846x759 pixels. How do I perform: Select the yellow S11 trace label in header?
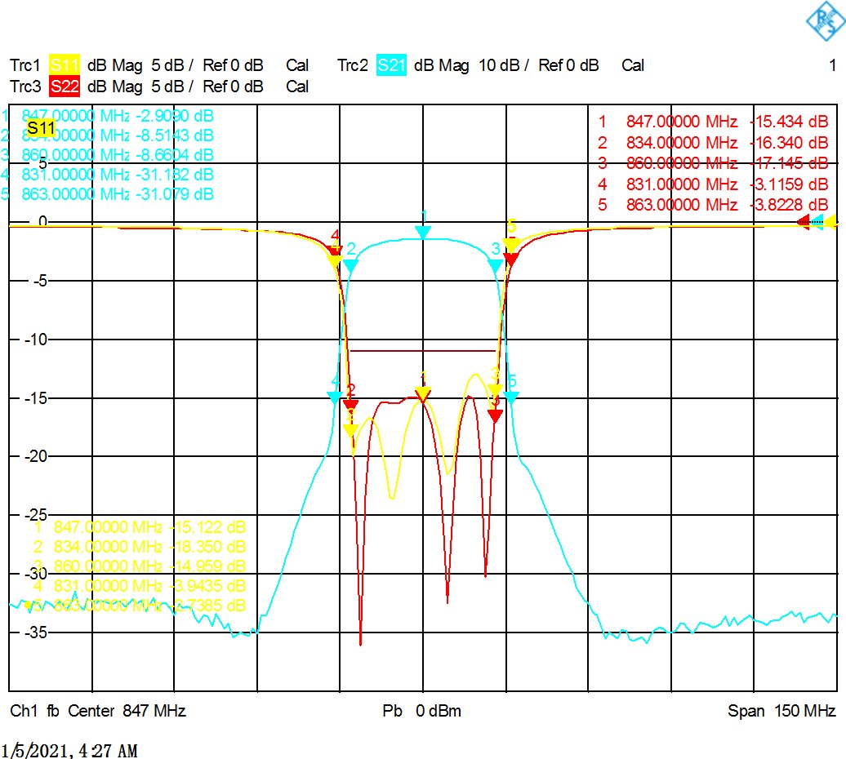pos(65,65)
